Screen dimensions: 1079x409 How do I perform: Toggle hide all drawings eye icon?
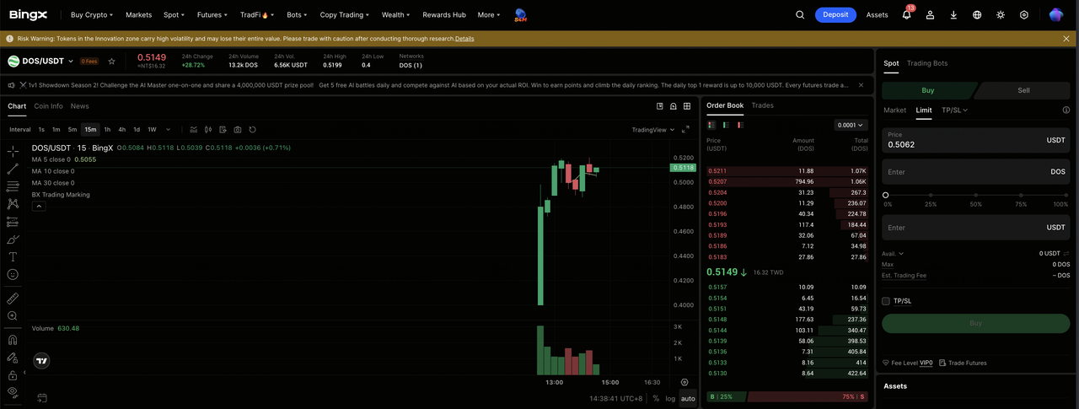(x=13, y=392)
